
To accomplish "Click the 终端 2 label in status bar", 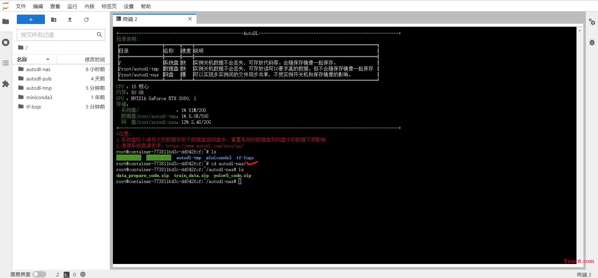I will point(584,275).
